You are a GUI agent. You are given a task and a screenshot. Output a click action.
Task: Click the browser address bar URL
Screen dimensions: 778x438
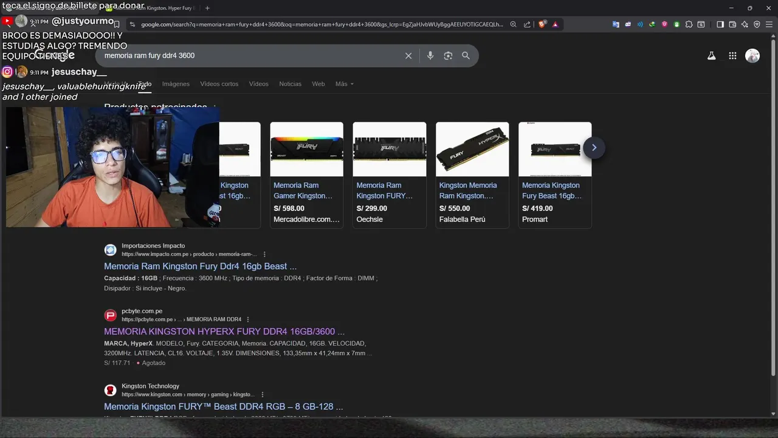[x=322, y=24]
